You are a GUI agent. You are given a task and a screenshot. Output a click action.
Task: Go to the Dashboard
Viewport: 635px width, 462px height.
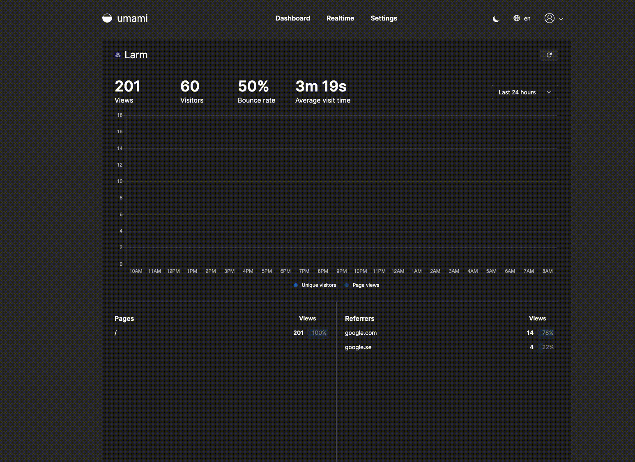point(292,18)
